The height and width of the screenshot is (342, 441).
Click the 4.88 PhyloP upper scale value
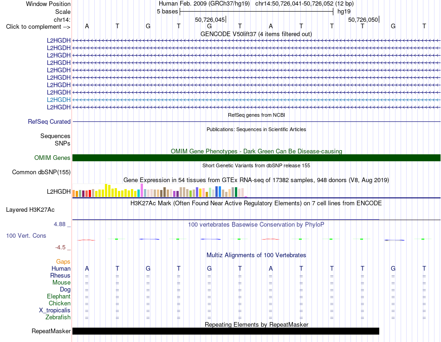pyautogui.click(x=59, y=224)
